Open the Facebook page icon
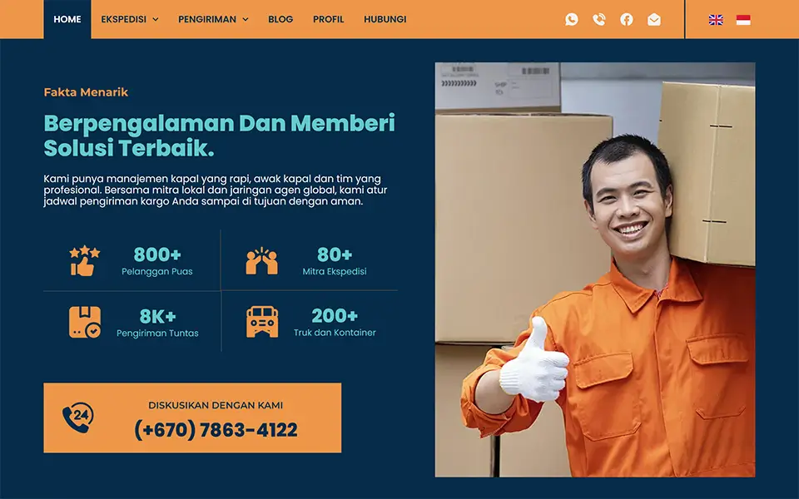 click(x=626, y=19)
